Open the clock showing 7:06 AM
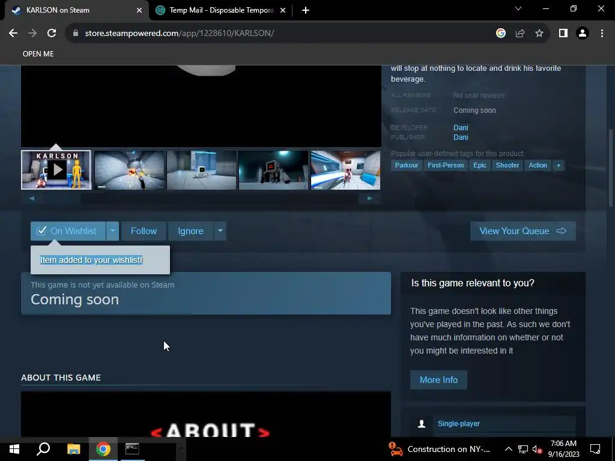Screen dimensions: 615x461 pyautogui.click(x=563, y=449)
